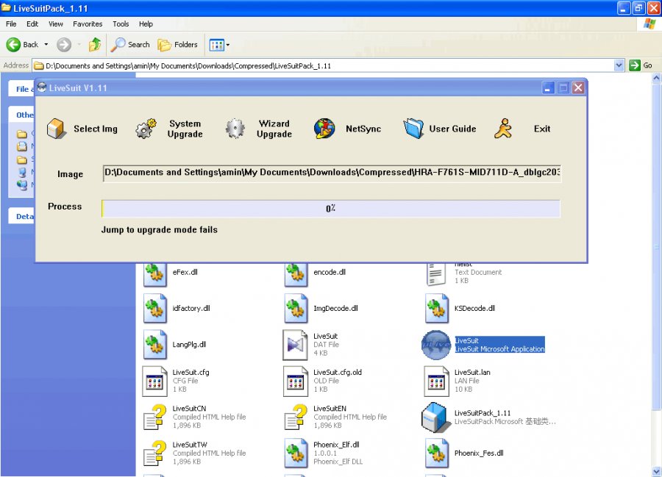This screenshot has width=662, height=477.
Task: Click the Explorer Forward arrow button
Action: [x=64, y=44]
